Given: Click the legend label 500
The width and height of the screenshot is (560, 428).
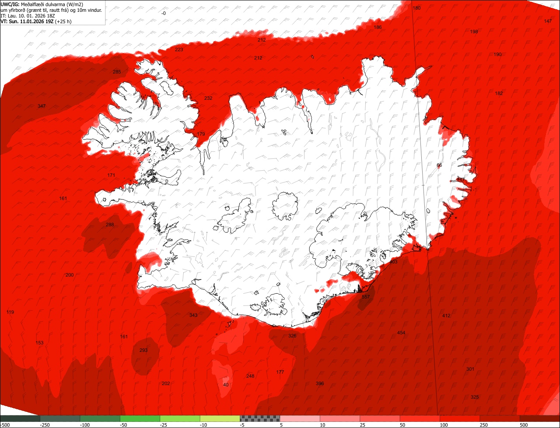Looking at the screenshot, I should pos(524,425).
